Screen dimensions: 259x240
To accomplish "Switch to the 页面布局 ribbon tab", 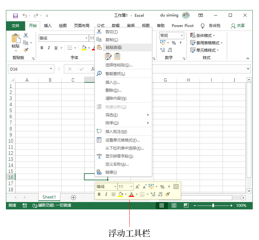I will point(82,26).
